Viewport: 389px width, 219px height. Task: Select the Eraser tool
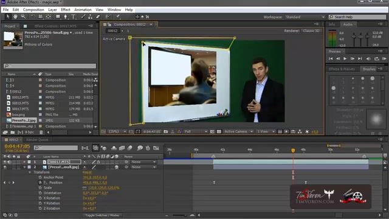coord(98,16)
